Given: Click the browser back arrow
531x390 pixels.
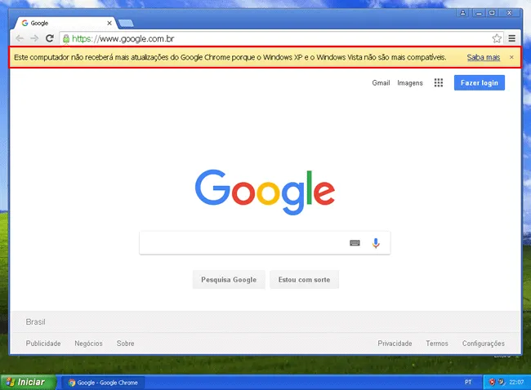Looking at the screenshot, I should (x=20, y=38).
